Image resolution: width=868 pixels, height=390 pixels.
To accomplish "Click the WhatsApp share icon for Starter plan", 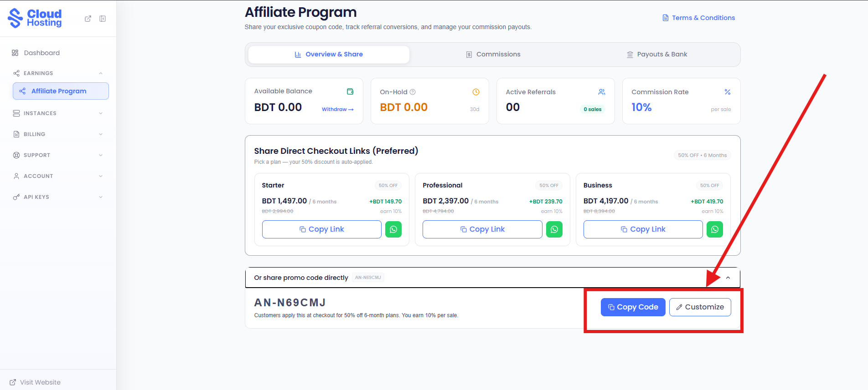I will pos(393,229).
